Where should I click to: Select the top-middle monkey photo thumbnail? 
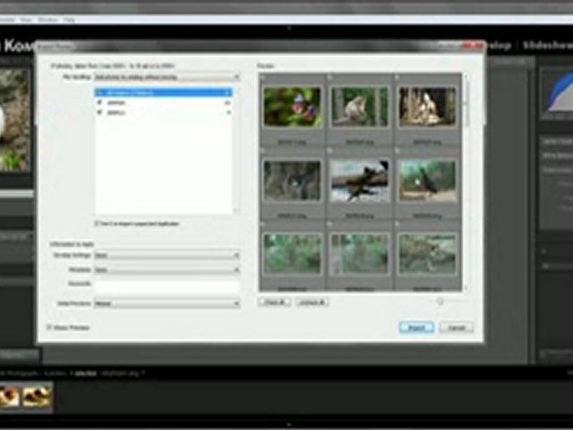tap(359, 107)
